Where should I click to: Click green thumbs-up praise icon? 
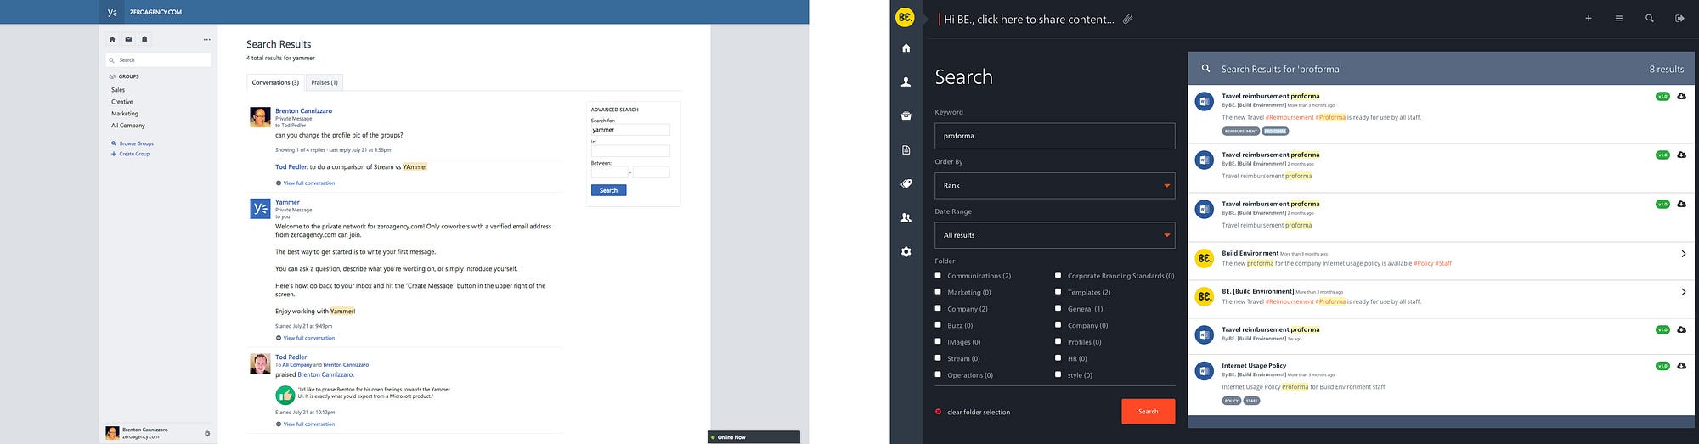click(x=285, y=395)
